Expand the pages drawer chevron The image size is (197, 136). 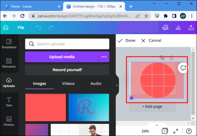(x=157, y=125)
